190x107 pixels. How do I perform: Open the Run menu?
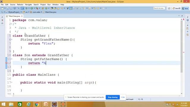point(49,5)
